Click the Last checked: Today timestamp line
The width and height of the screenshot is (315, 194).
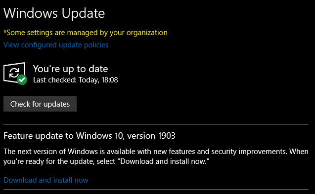click(76, 80)
